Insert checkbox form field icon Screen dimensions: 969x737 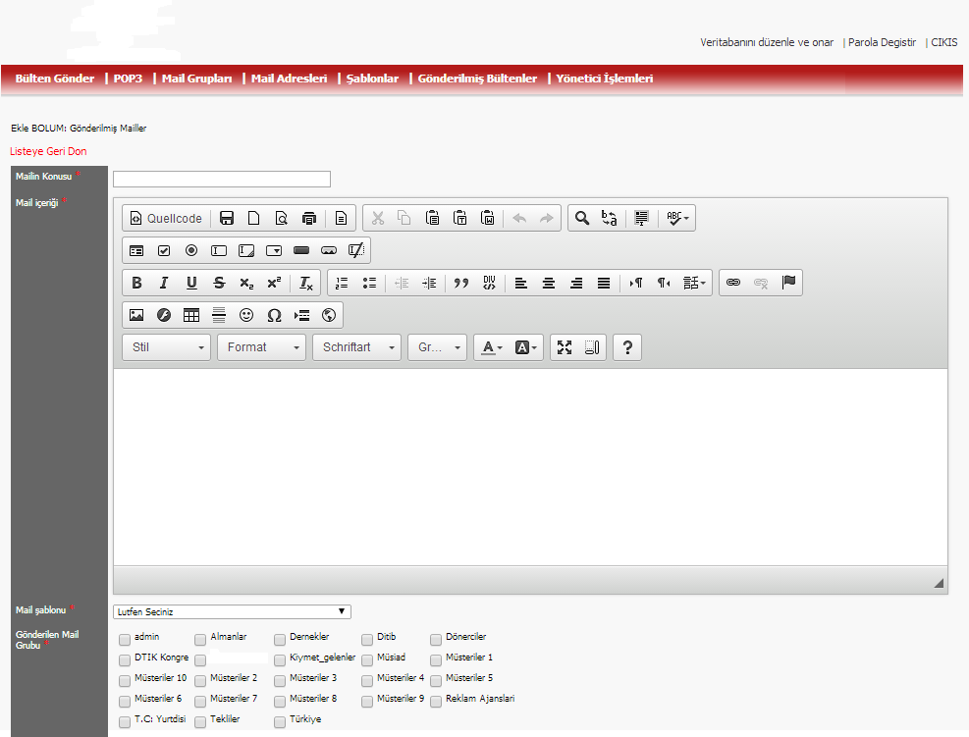(x=164, y=250)
